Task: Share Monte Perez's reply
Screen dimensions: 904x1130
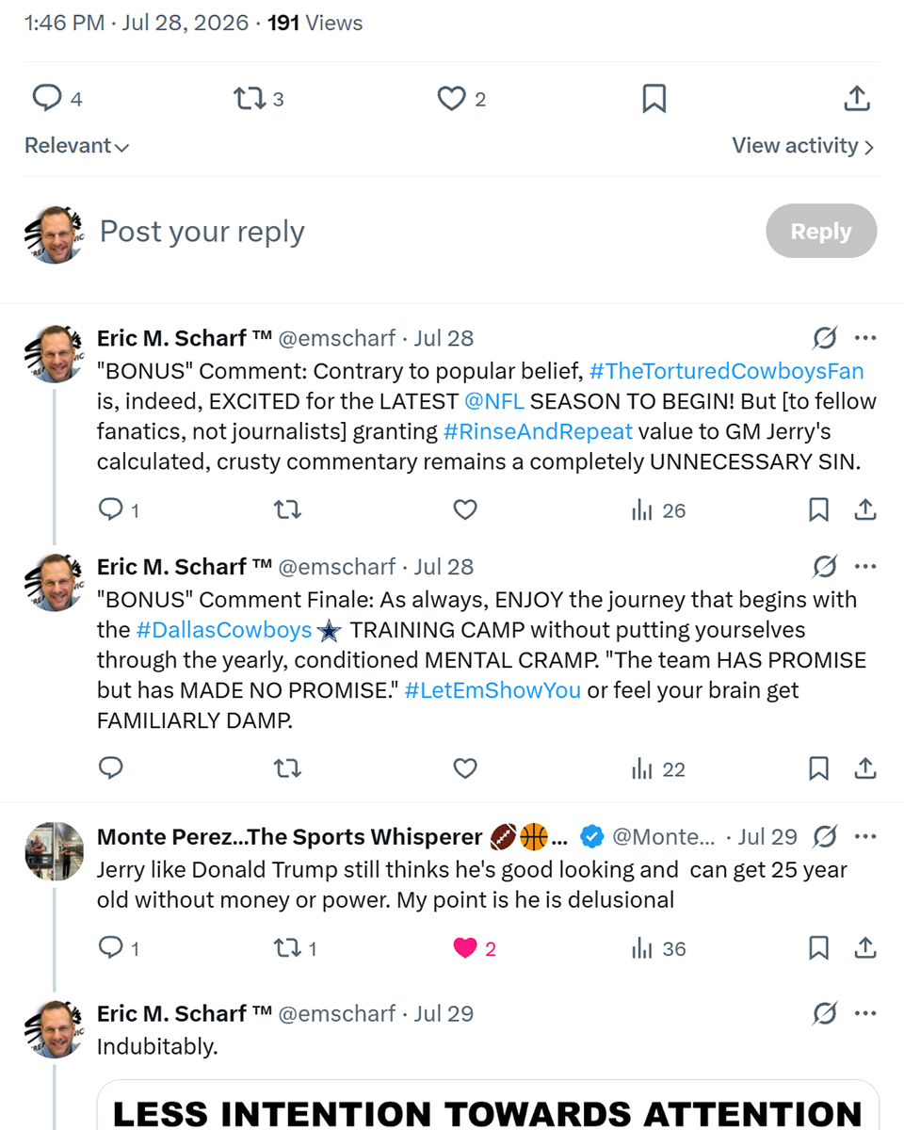Action: coord(865,948)
